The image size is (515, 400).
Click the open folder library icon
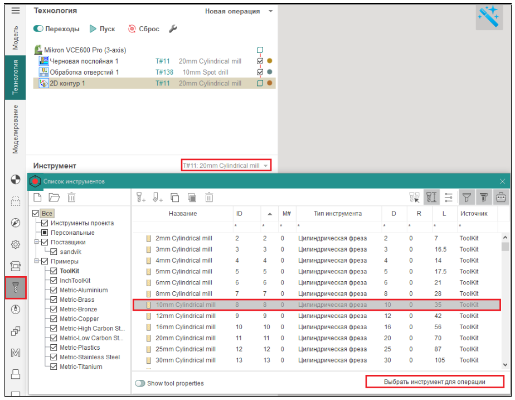(x=54, y=197)
